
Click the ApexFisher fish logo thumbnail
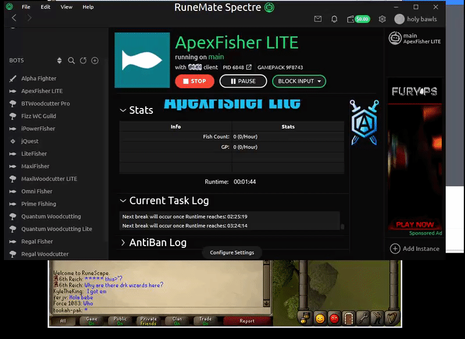pyautogui.click(x=142, y=60)
